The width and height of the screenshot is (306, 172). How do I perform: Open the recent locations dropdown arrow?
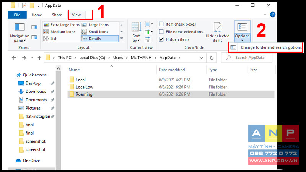coord(32,58)
